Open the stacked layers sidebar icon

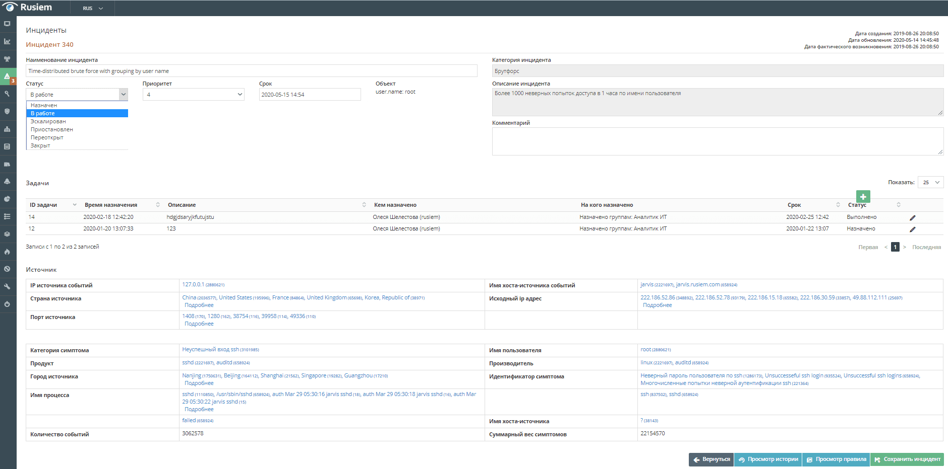(x=7, y=234)
